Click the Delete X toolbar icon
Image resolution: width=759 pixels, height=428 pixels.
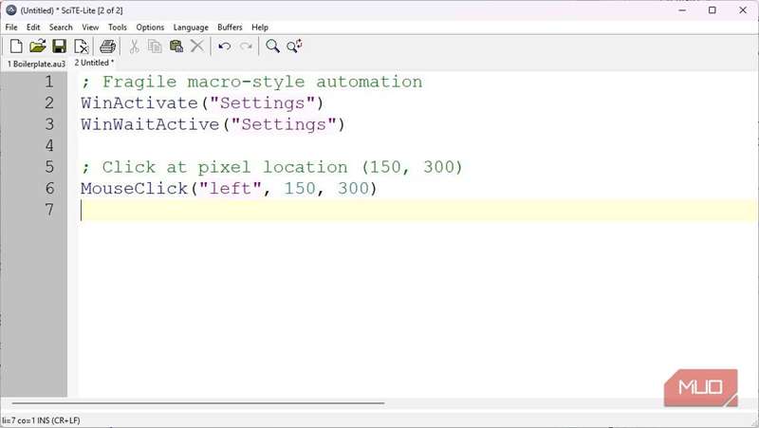pos(197,46)
